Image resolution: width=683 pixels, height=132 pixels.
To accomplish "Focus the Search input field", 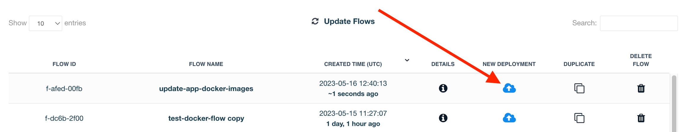I will point(639,23).
